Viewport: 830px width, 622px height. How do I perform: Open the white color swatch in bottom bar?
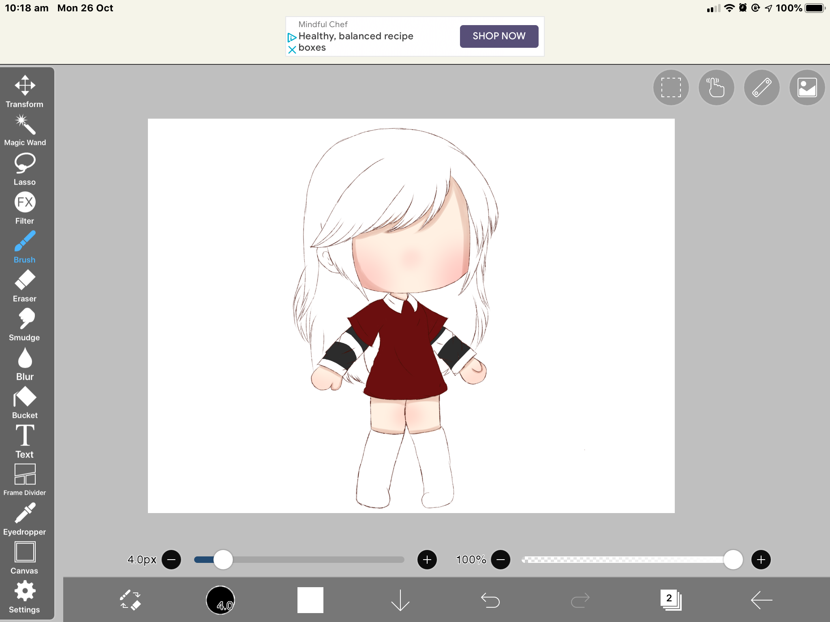pos(310,601)
